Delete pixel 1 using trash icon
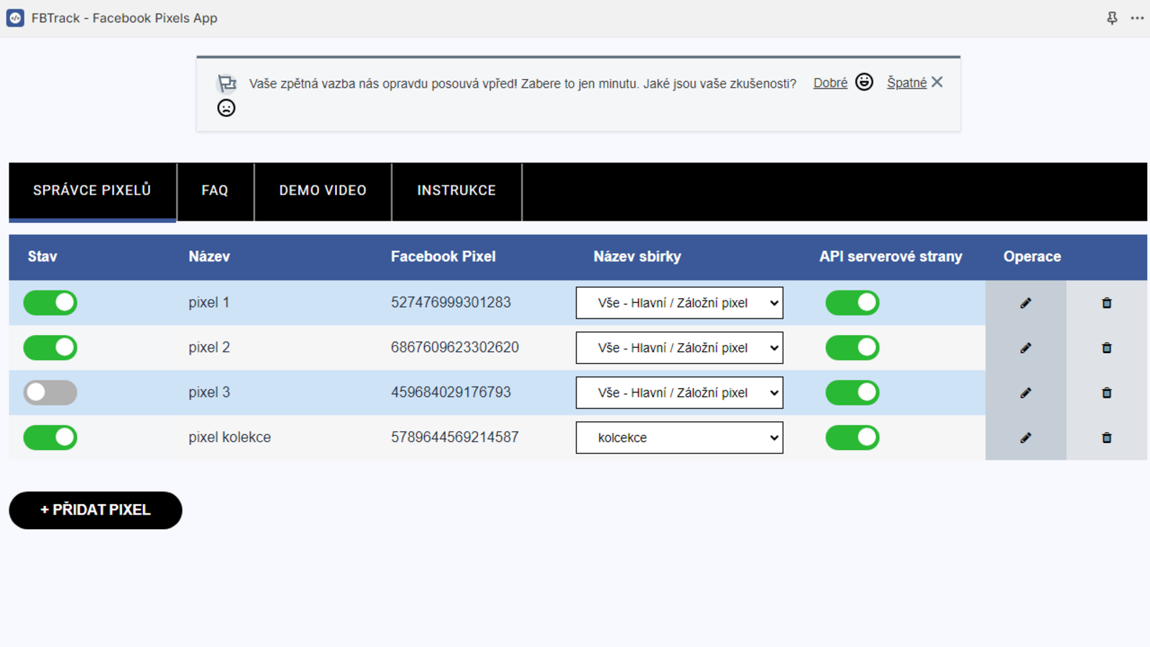This screenshot has height=647, width=1150. point(1107,303)
